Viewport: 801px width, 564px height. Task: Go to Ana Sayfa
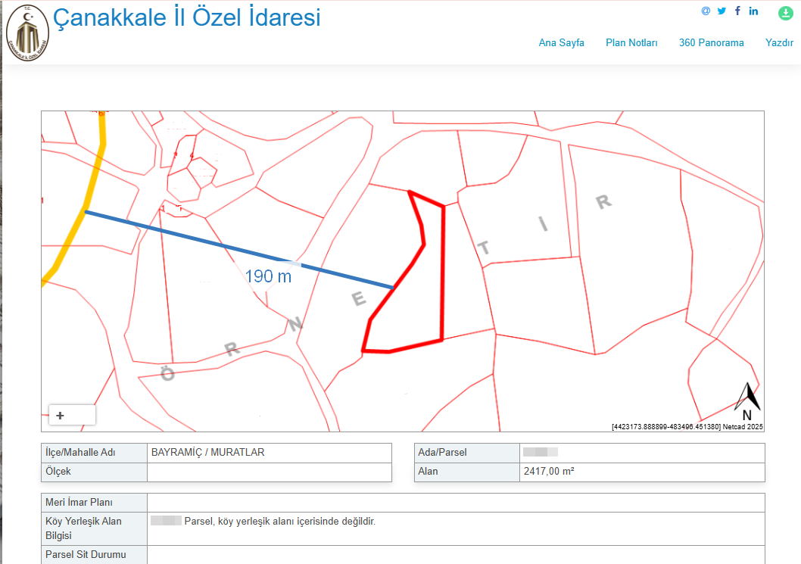click(561, 43)
